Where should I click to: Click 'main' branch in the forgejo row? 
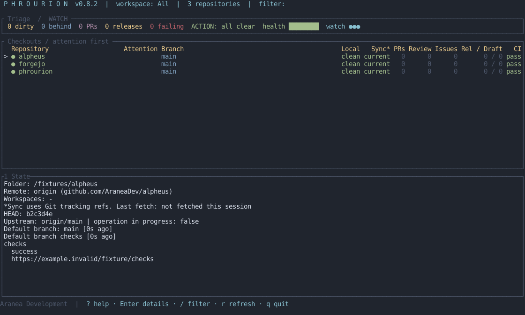click(x=169, y=64)
